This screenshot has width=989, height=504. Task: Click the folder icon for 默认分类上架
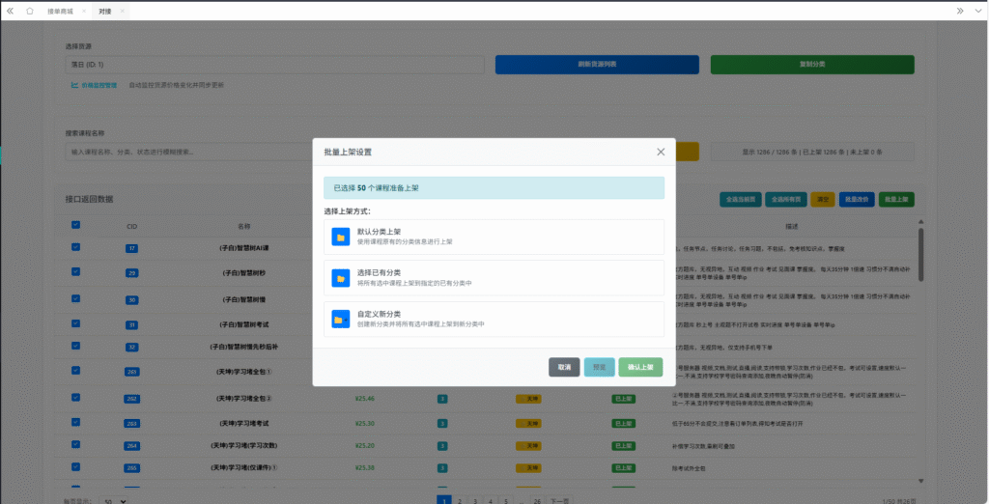coord(339,237)
